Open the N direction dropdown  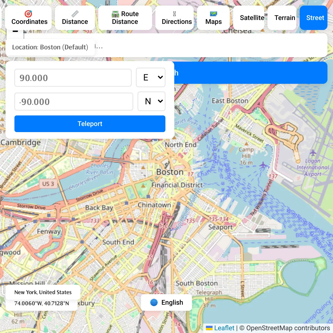point(152,101)
